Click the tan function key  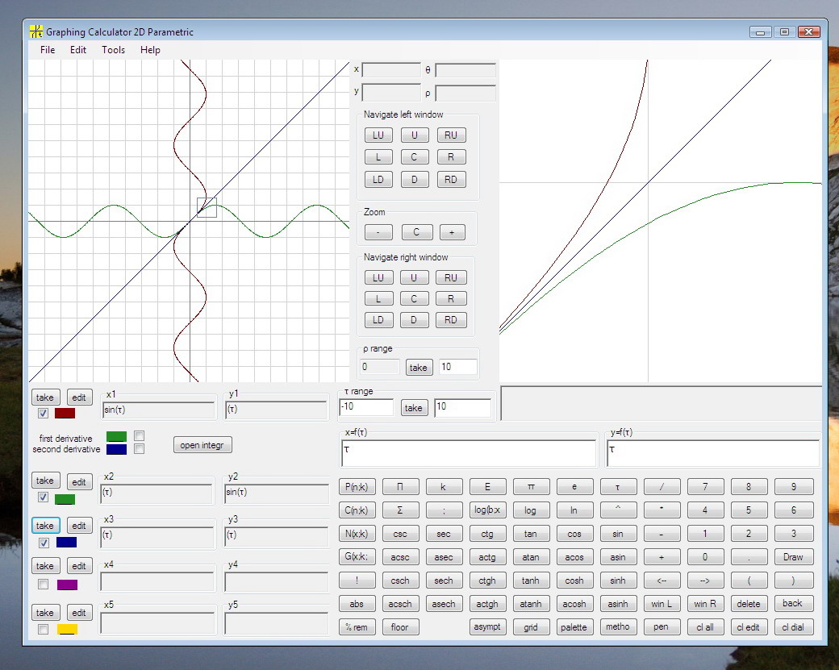coord(531,534)
